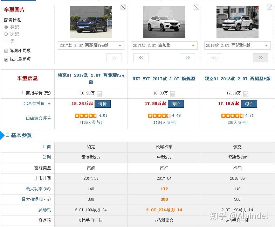Move first car column right with >> arrow

tap(114, 58)
